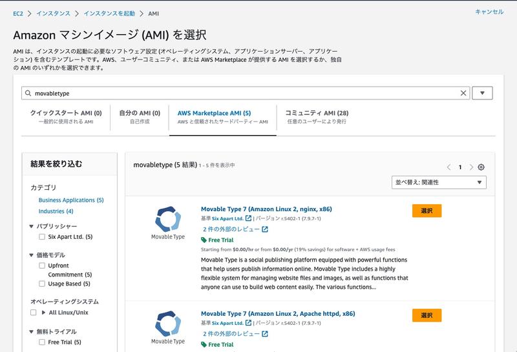Click Movable Type logo of Apache httpd listing
This screenshot has width=517, height=352.
(x=168, y=327)
